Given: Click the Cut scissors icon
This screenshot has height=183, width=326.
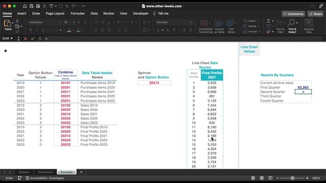Looking at the screenshot, I should [17, 21].
